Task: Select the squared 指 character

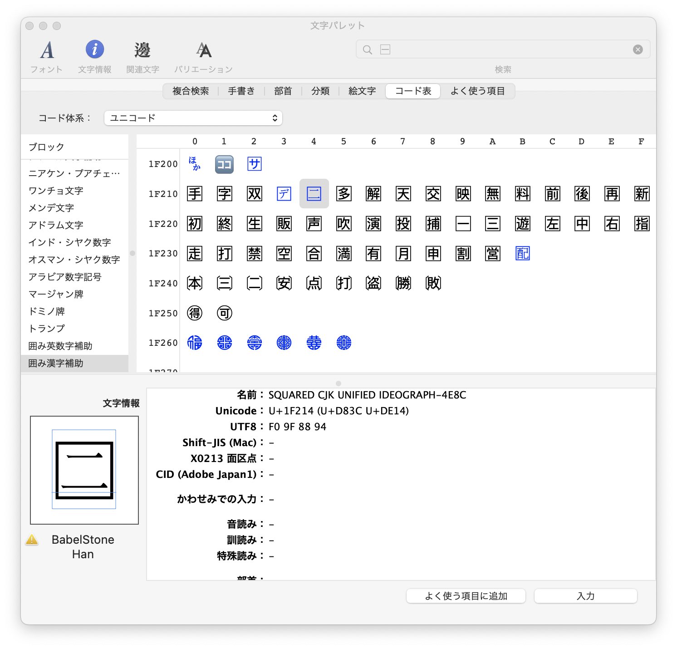Action: 642,224
